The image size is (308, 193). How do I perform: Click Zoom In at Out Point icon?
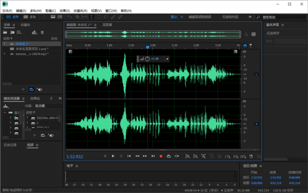[x=236, y=156]
